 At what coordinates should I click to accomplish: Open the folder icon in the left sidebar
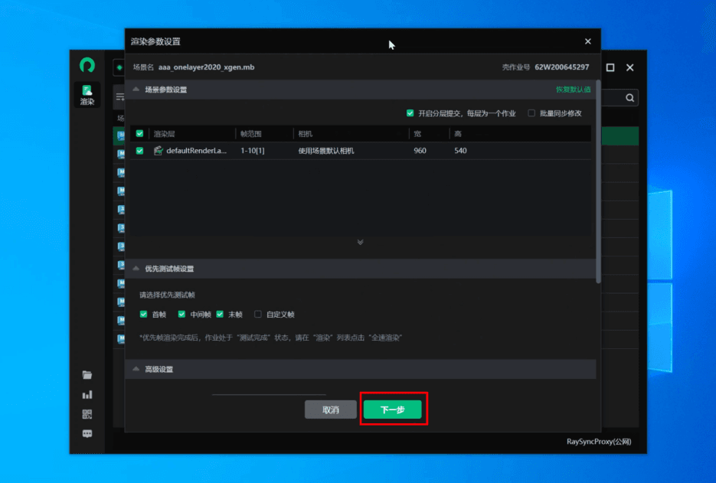pos(87,375)
